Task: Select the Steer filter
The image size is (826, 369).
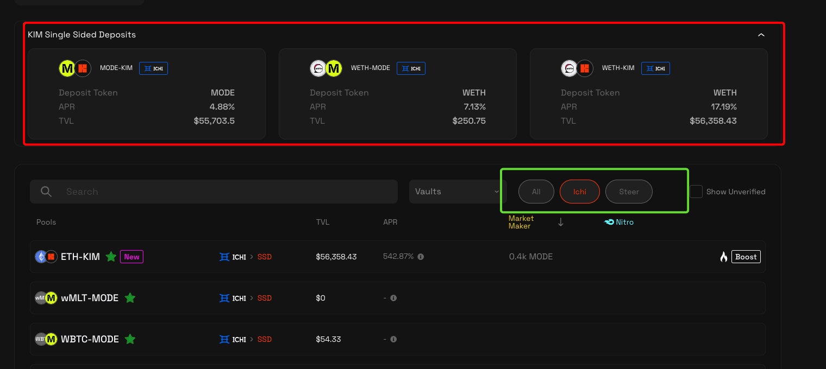Action: pyautogui.click(x=629, y=192)
